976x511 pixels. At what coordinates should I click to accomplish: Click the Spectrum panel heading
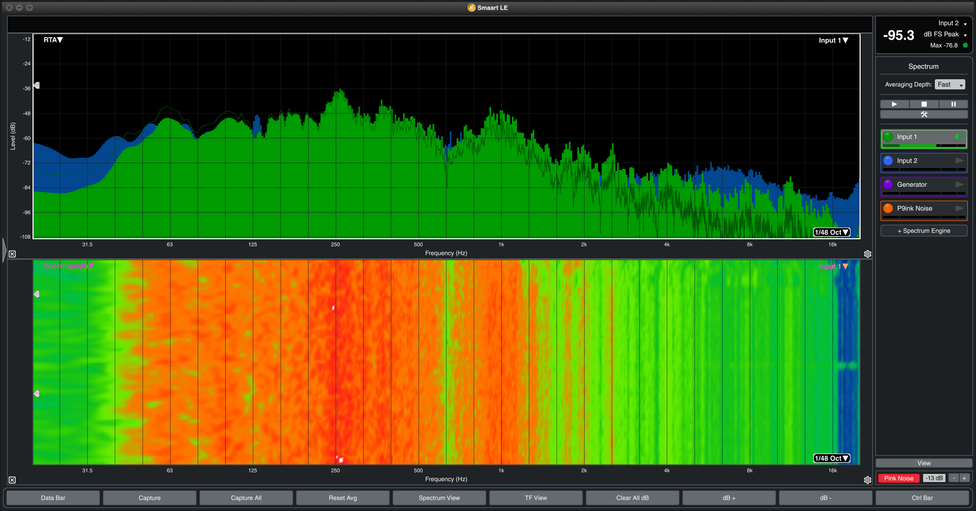924,67
